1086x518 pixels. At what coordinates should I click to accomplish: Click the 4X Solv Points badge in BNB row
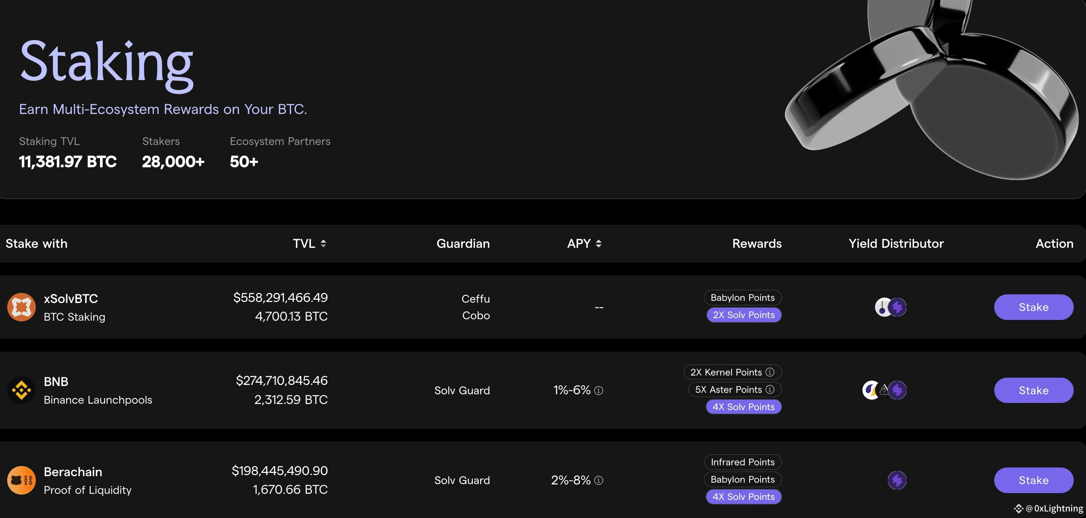[x=743, y=407]
